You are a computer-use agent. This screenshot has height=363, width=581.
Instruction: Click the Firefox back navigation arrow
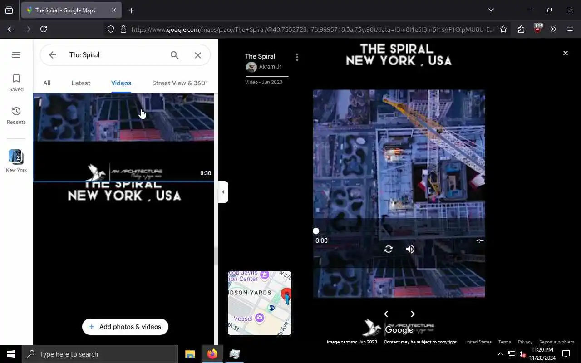click(11, 29)
